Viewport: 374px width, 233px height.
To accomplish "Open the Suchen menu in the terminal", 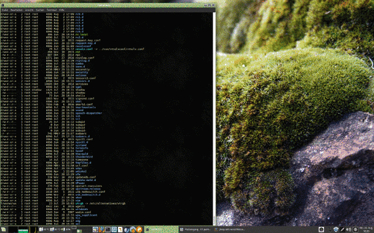I will click(40, 10).
